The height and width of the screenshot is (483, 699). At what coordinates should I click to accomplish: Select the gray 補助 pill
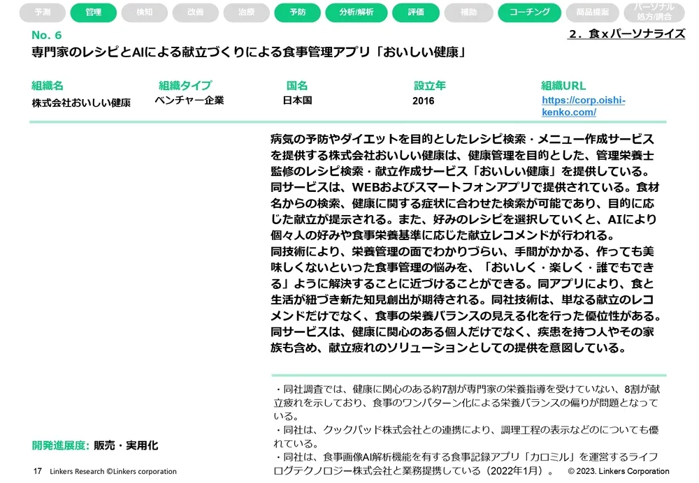[x=468, y=12]
